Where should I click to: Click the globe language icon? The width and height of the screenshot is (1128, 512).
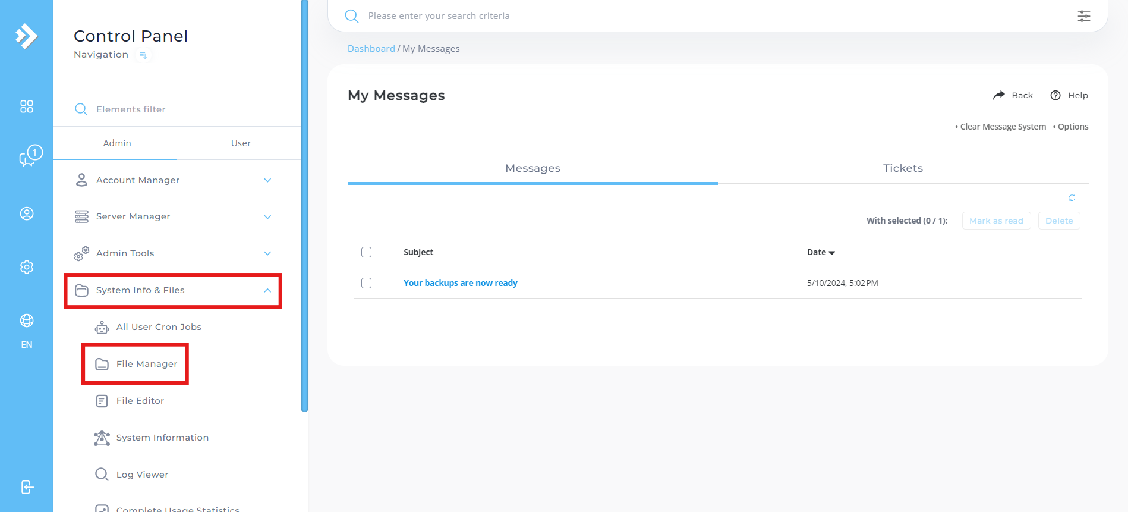pyautogui.click(x=27, y=321)
